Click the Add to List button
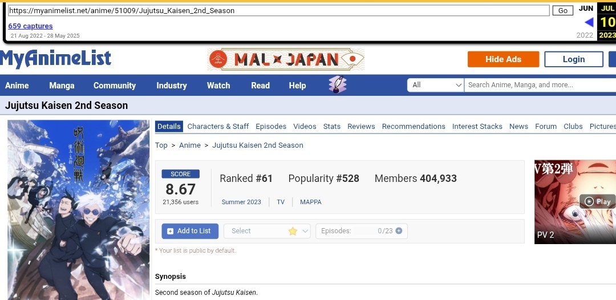Screen dimensions: 616x300 click(x=189, y=231)
